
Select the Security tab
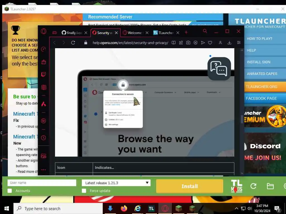tap(103, 33)
